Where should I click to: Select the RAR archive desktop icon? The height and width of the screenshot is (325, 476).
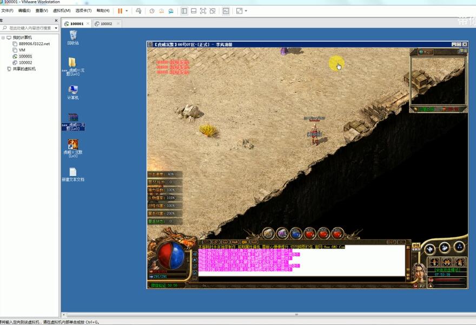(73, 122)
